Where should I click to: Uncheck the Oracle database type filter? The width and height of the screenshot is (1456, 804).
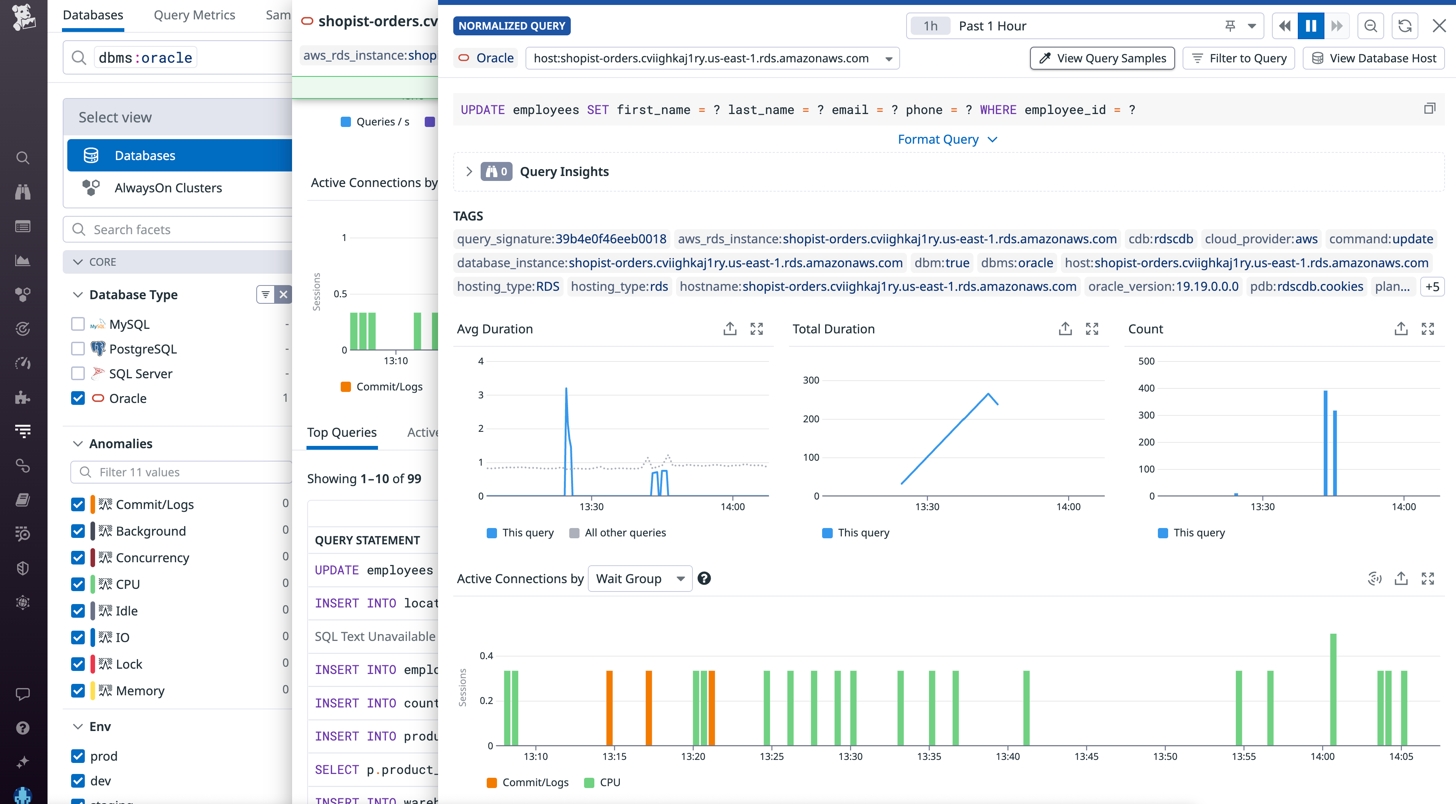(x=78, y=398)
